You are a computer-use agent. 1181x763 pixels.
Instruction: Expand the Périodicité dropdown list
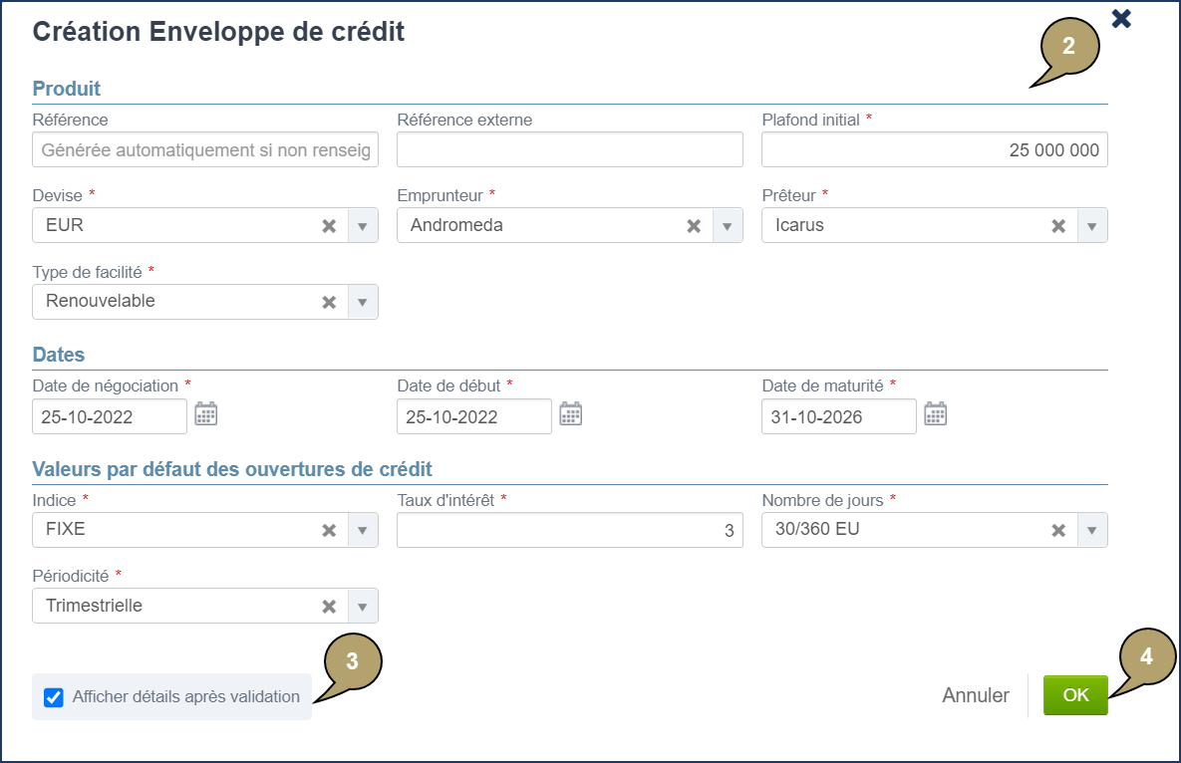(363, 607)
